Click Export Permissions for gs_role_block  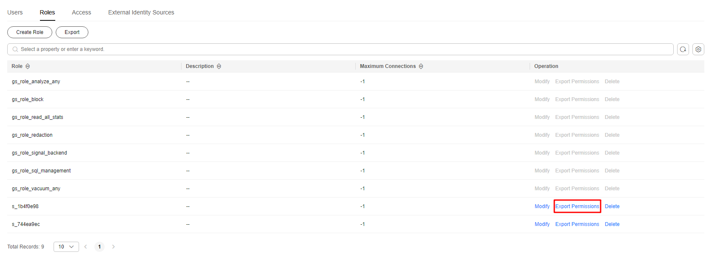(577, 99)
